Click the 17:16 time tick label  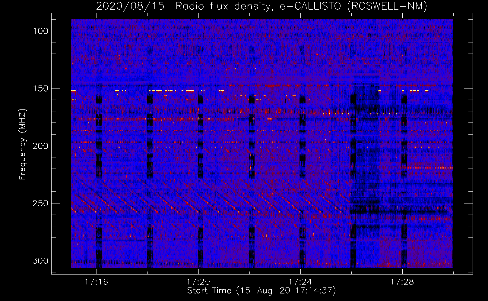coord(96,282)
